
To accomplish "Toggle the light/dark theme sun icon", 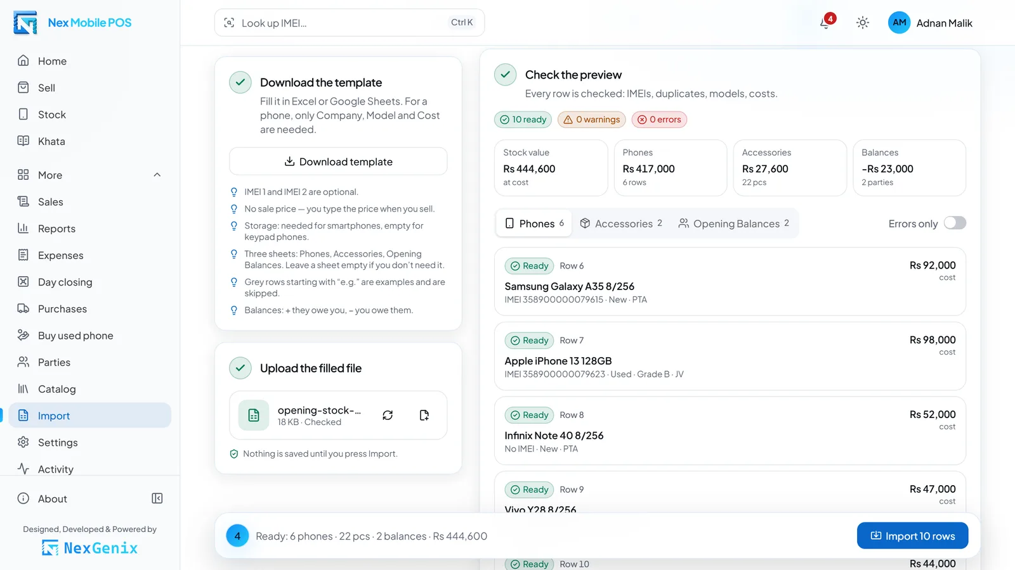I will point(862,23).
